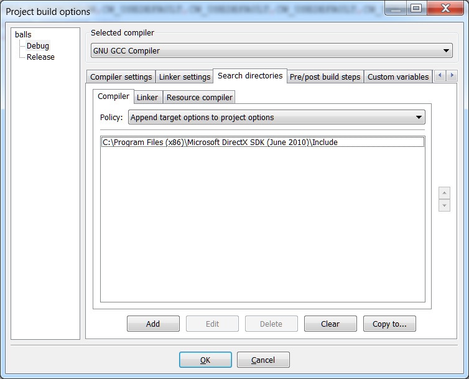Open the Selected compiler dropdown
This screenshot has height=379, width=469.
pyautogui.click(x=272, y=50)
